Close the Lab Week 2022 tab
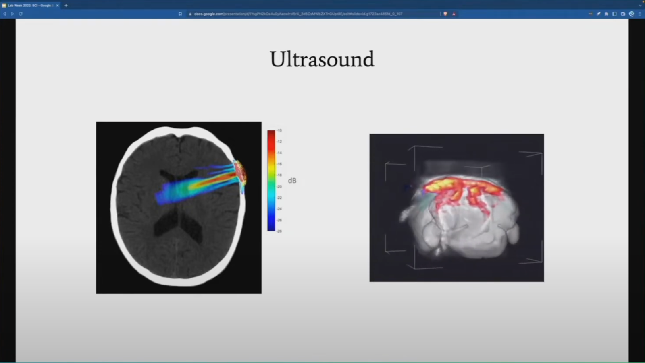The width and height of the screenshot is (645, 363). tap(57, 6)
